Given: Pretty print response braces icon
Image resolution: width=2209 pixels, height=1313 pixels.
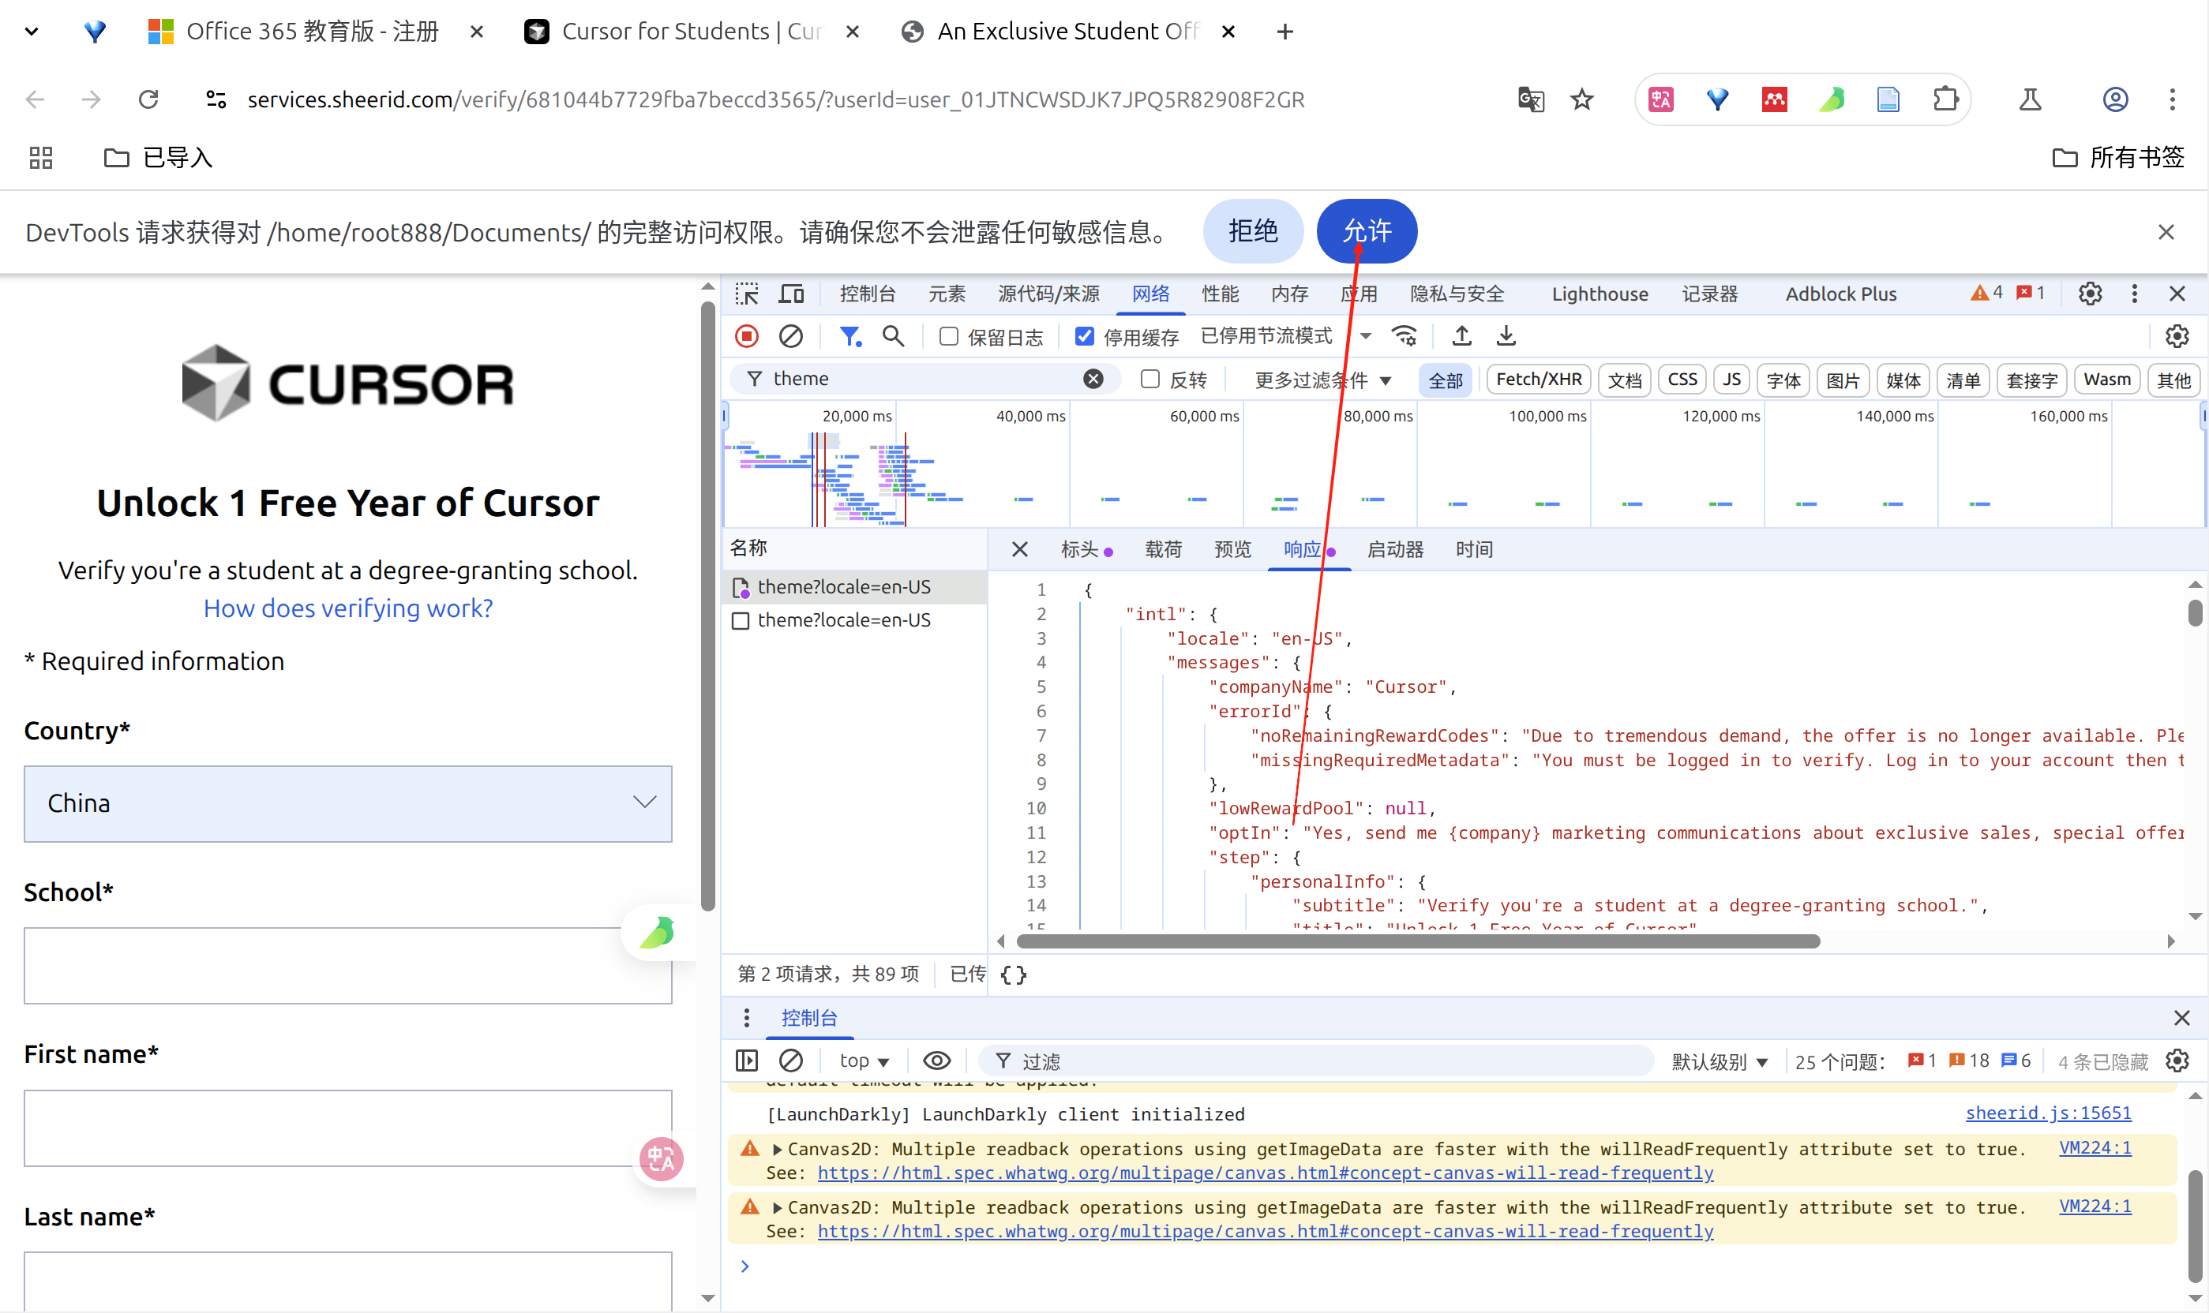Looking at the screenshot, I should [x=1014, y=975].
